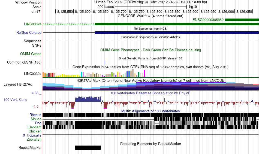The image size is (259, 154).
Task: Click Repeating Elements by RepeatMasker title
Action: (x=151, y=144)
